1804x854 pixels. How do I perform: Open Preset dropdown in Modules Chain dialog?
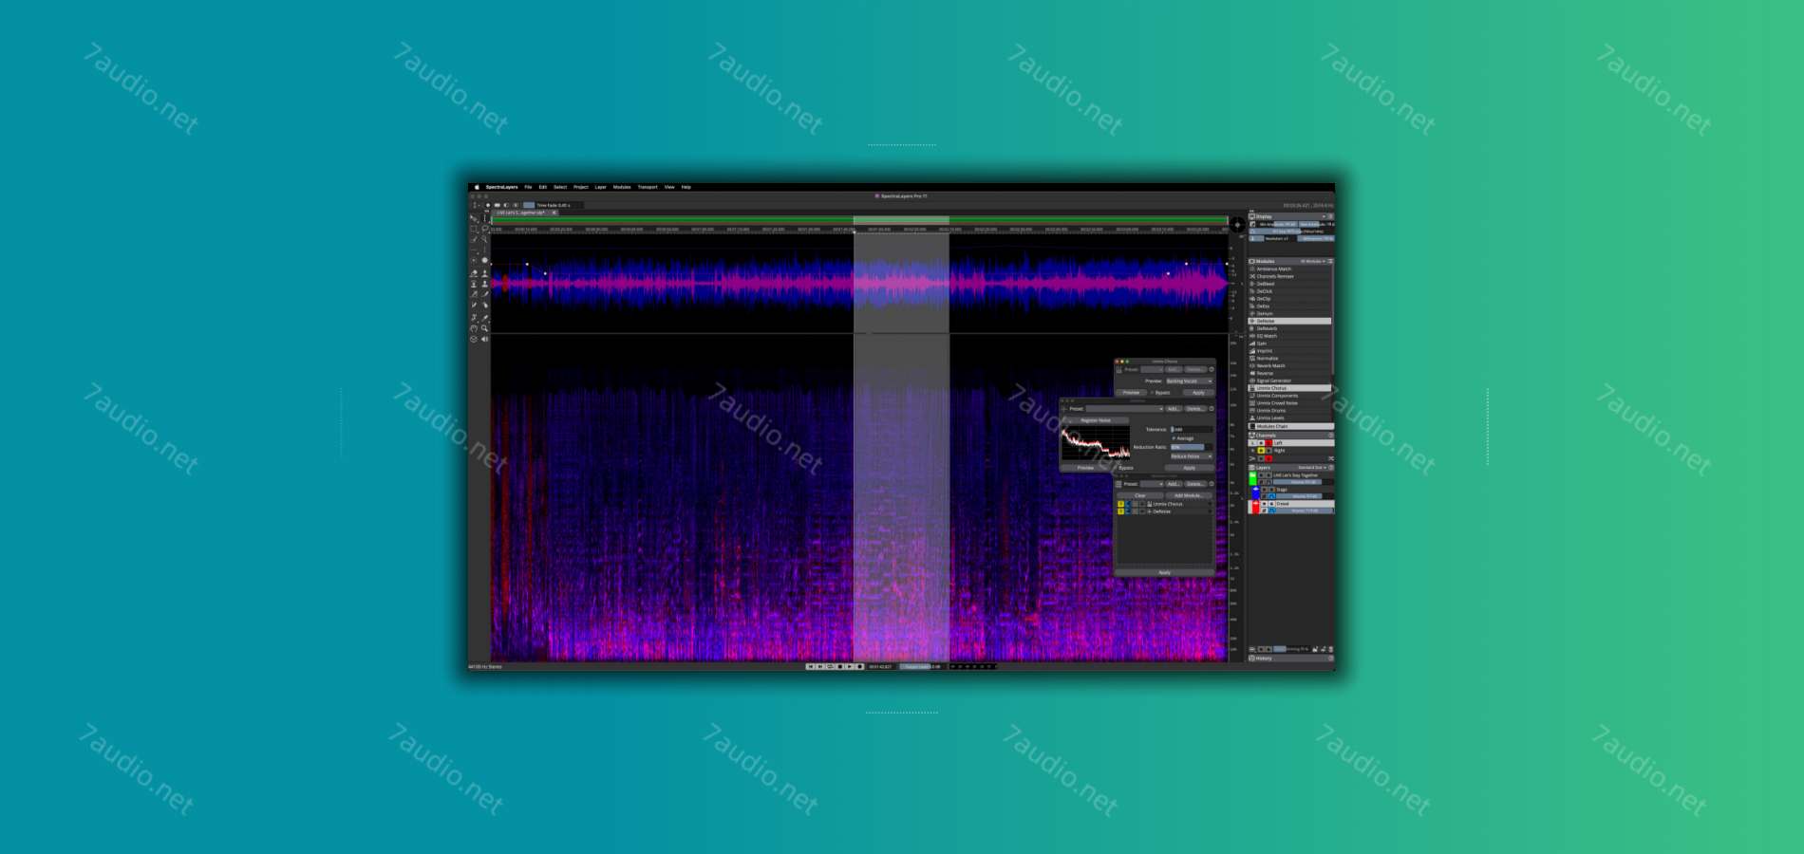tap(1152, 484)
